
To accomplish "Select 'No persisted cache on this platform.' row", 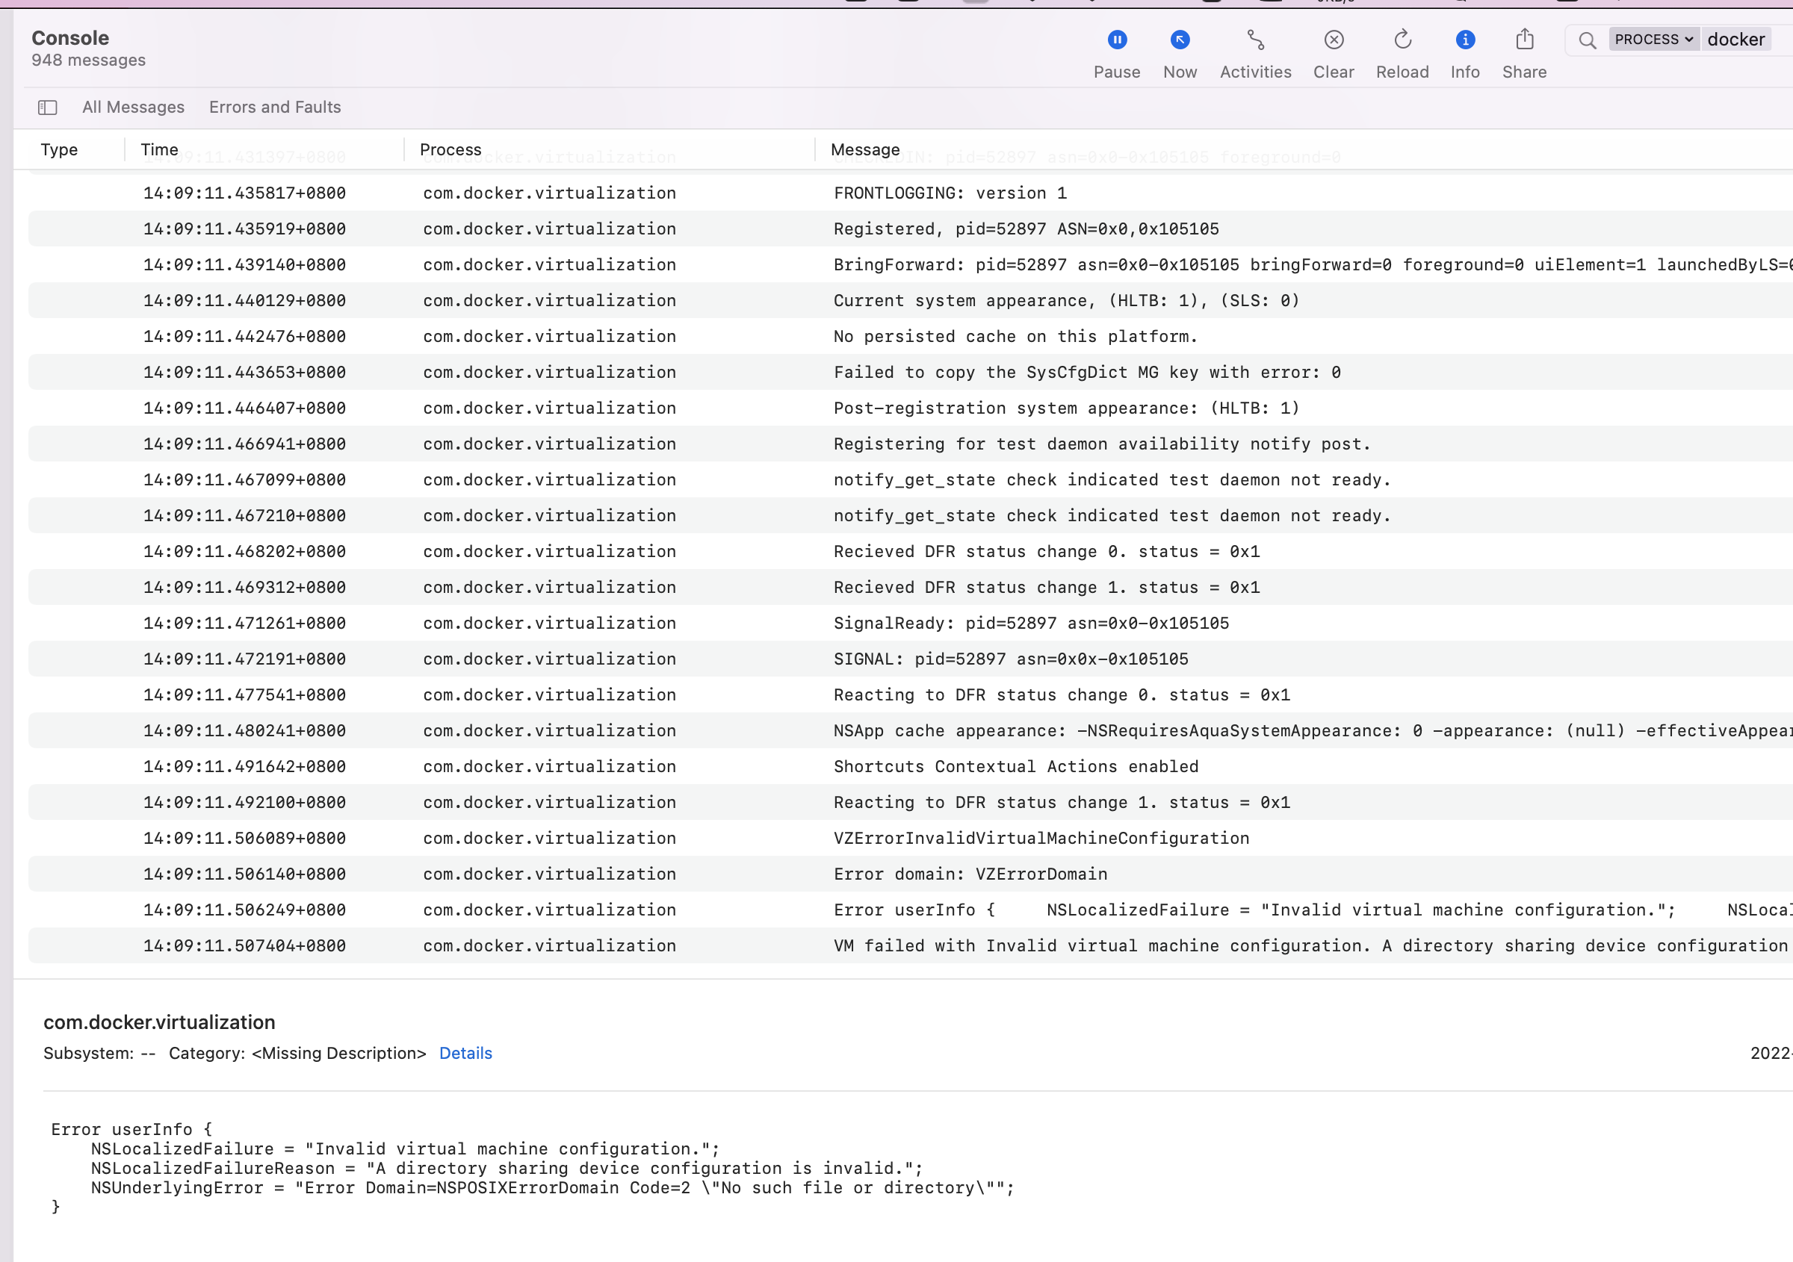I will tap(911, 336).
